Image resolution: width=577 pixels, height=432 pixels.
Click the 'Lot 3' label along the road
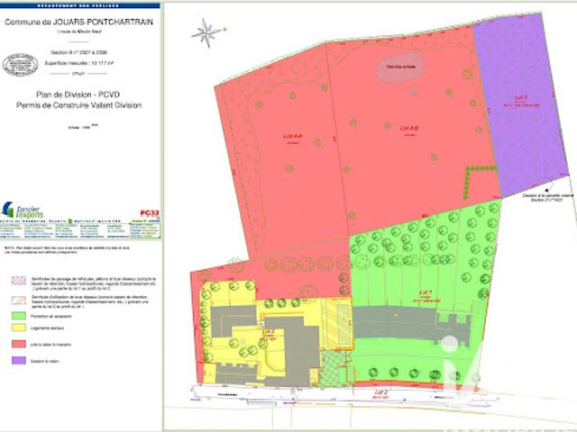(x=380, y=391)
